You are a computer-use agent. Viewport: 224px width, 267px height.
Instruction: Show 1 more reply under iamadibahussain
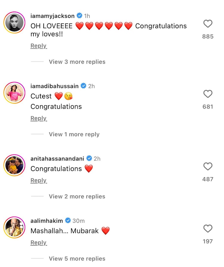pos(74,134)
